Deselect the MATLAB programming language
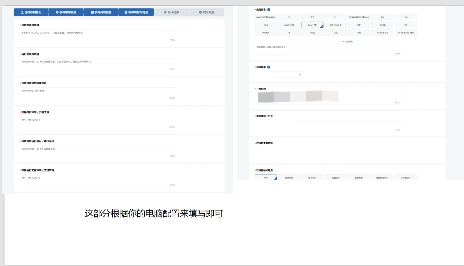The image size is (464, 266). (x=312, y=25)
